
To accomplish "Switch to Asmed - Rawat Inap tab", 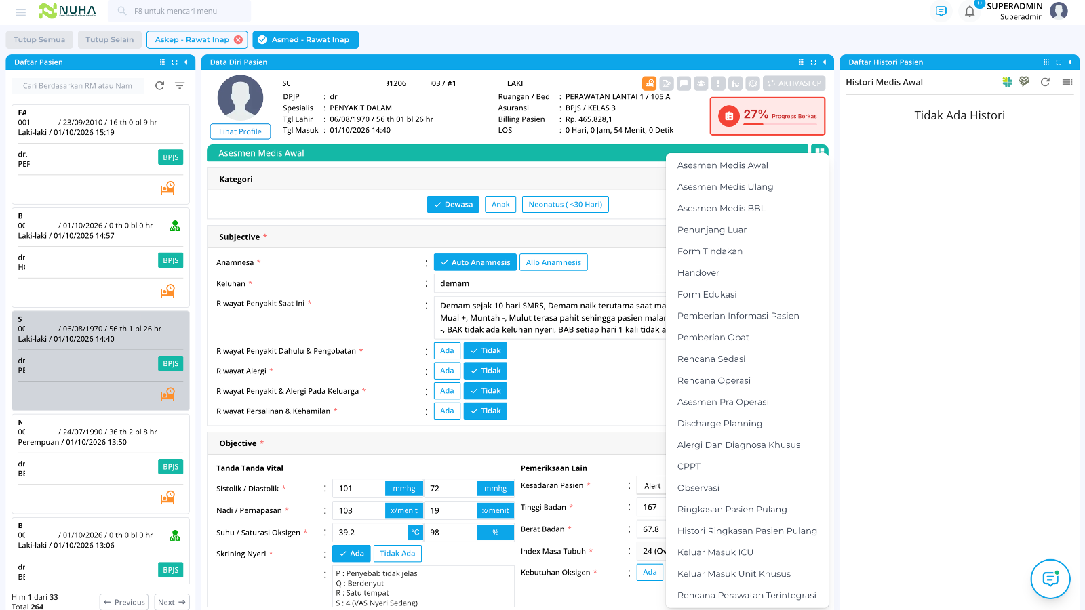I will [x=305, y=40].
